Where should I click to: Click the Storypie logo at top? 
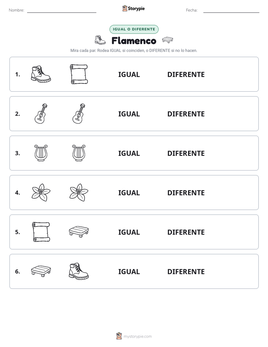(x=134, y=8)
